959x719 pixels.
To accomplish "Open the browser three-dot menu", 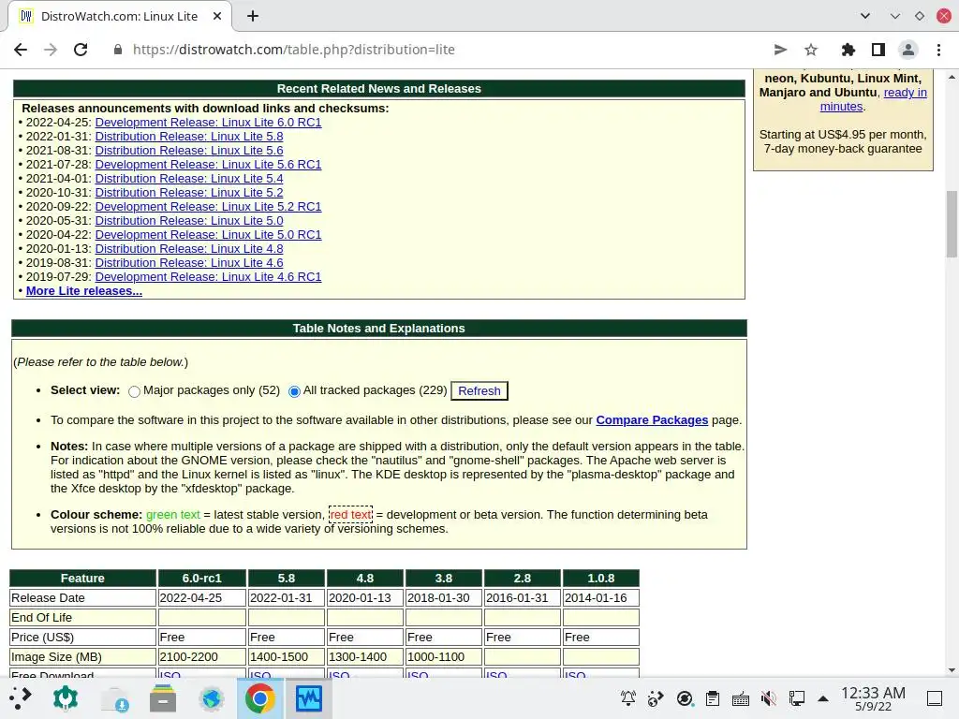I will (938, 50).
